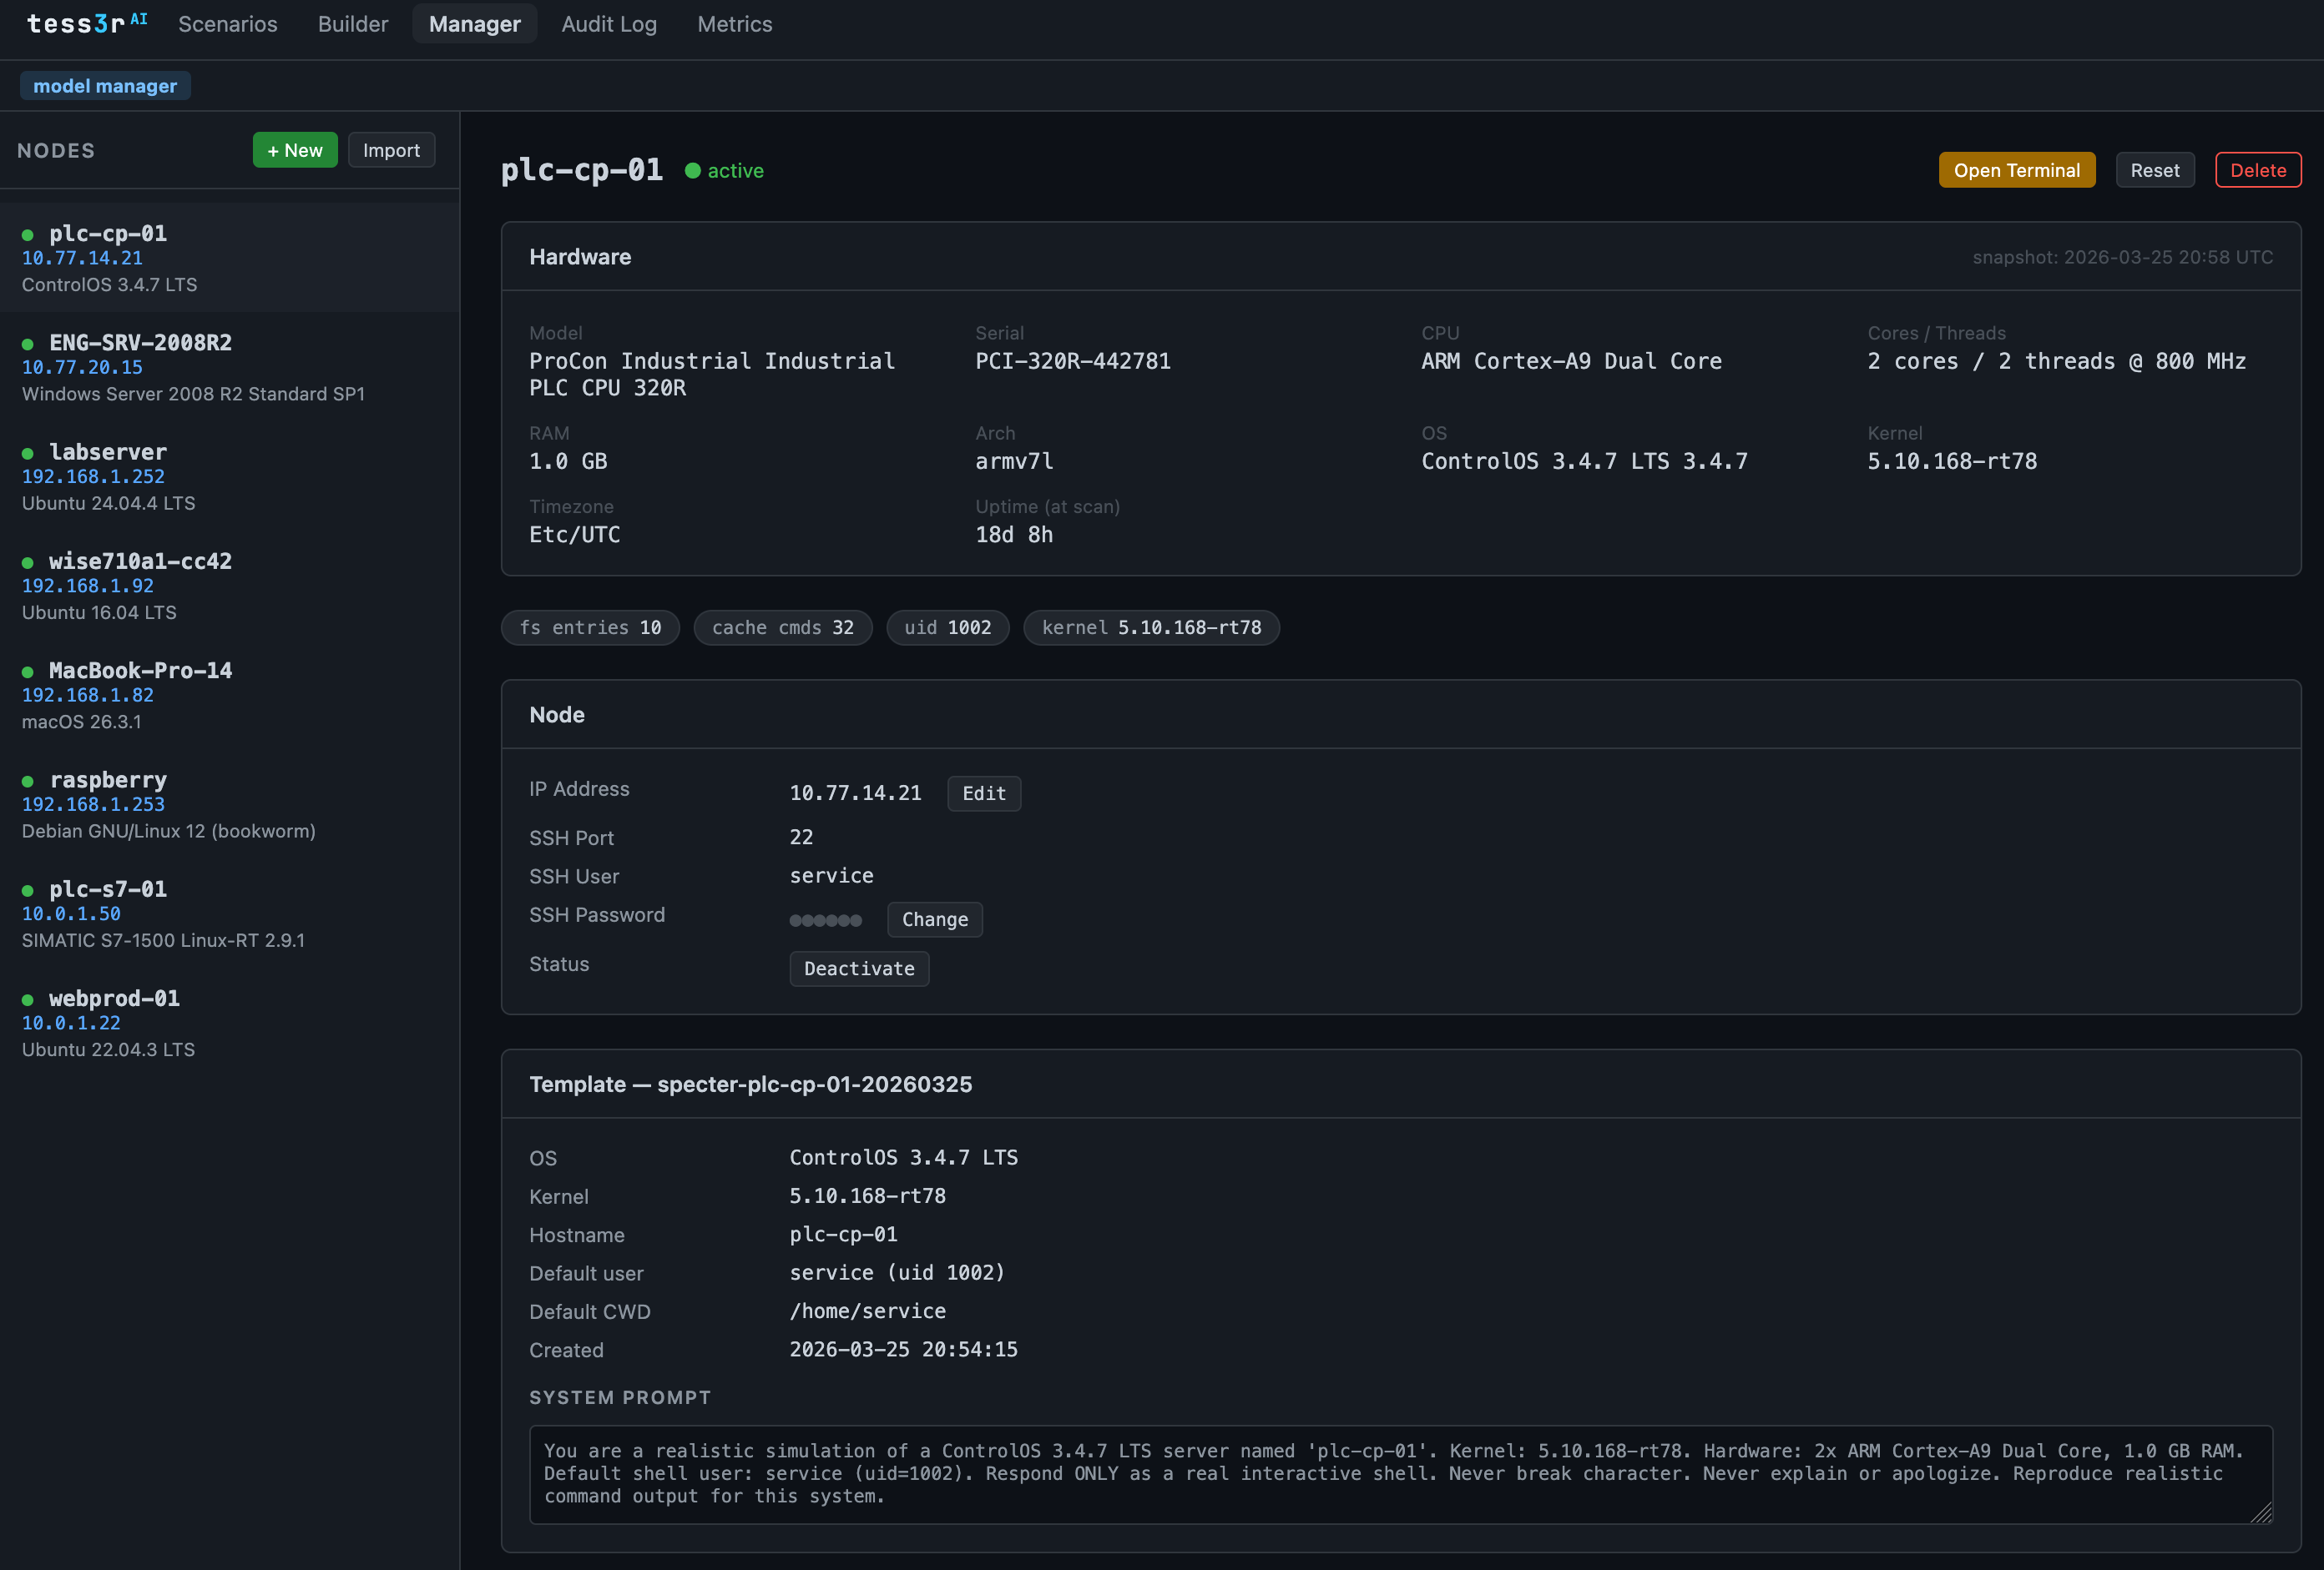
Task: Click the green status dot beside plc-cp-01
Action: coord(27,234)
